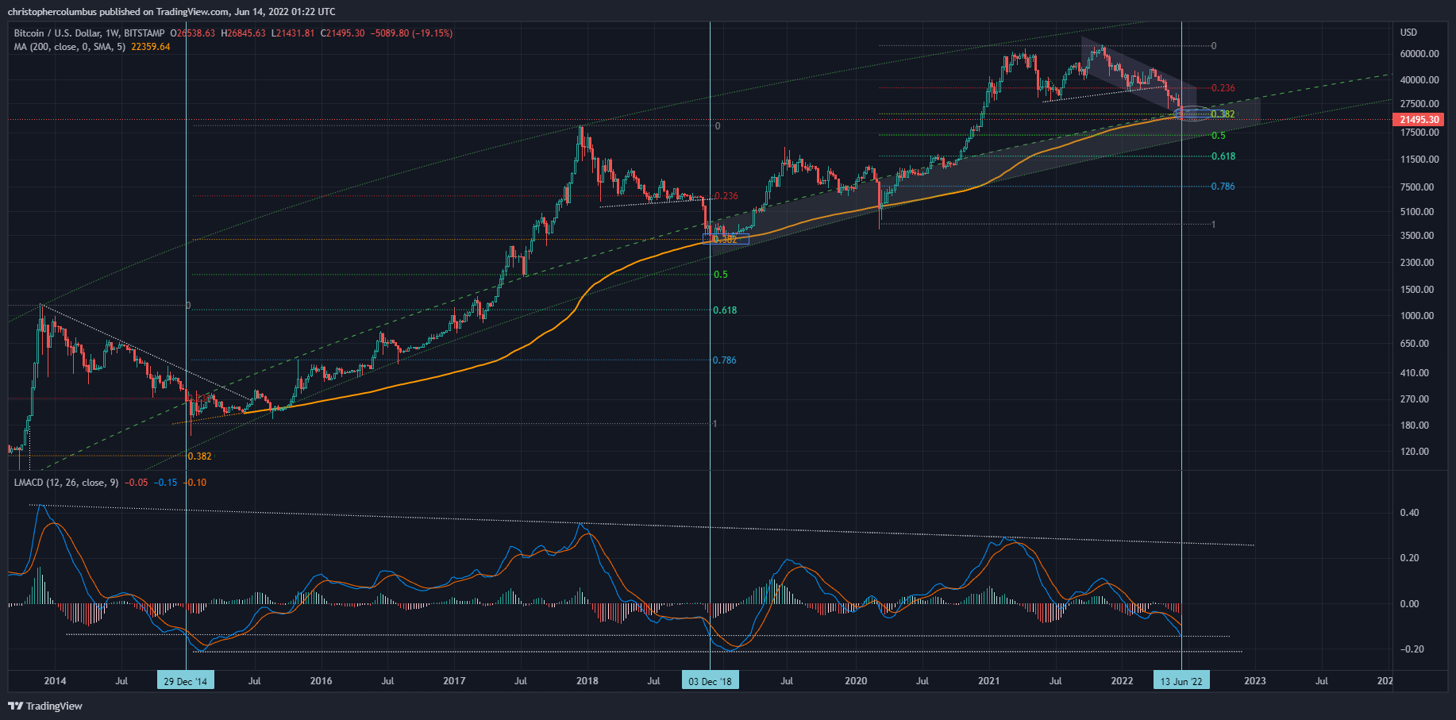This screenshot has width=1456, height=720.
Task: Click the 0.40 LMACD axis label
Action: (x=1409, y=513)
